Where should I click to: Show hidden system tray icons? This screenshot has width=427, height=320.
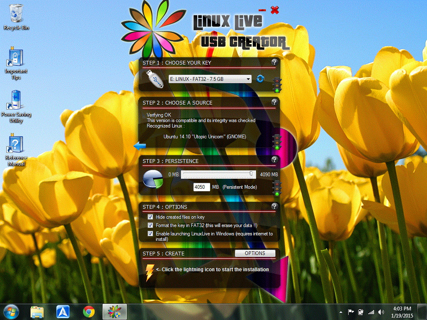pyautogui.click(x=341, y=312)
